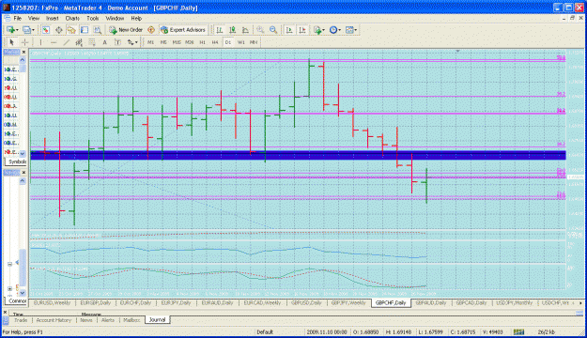Open the Help menu
This screenshot has width=587, height=338.
[x=136, y=18]
